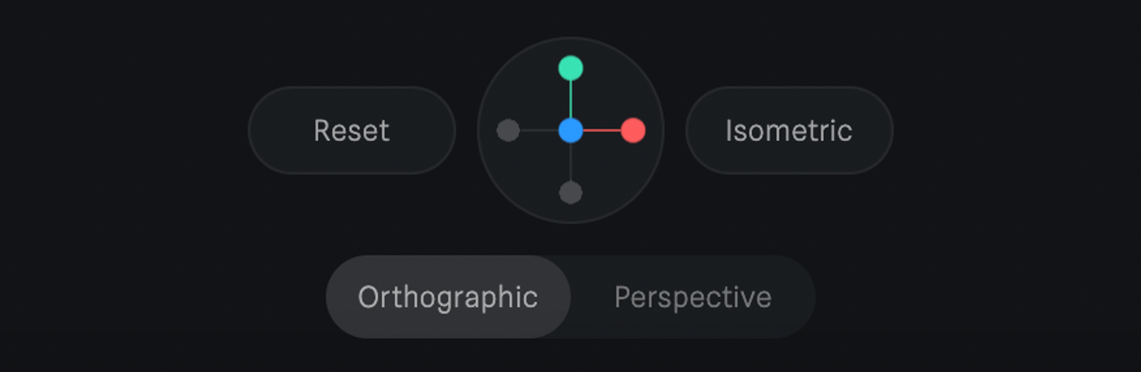Switch to Perspective projection
Screen dimensions: 1141x372
point(693,297)
